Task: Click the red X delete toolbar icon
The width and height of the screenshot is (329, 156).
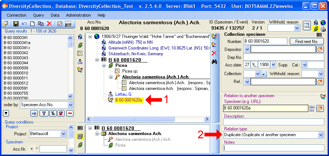Action: [49, 24]
